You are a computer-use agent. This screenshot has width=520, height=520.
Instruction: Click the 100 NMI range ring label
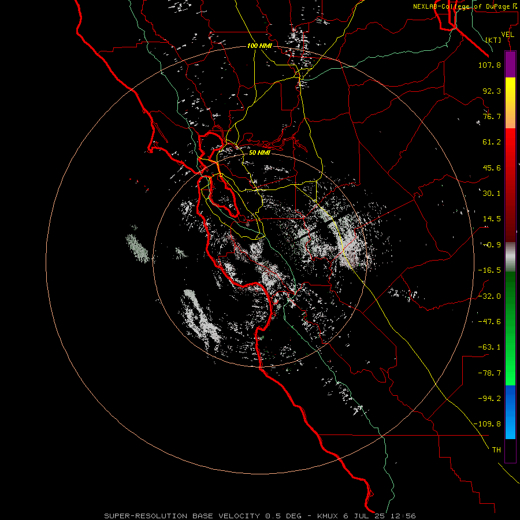tap(259, 46)
